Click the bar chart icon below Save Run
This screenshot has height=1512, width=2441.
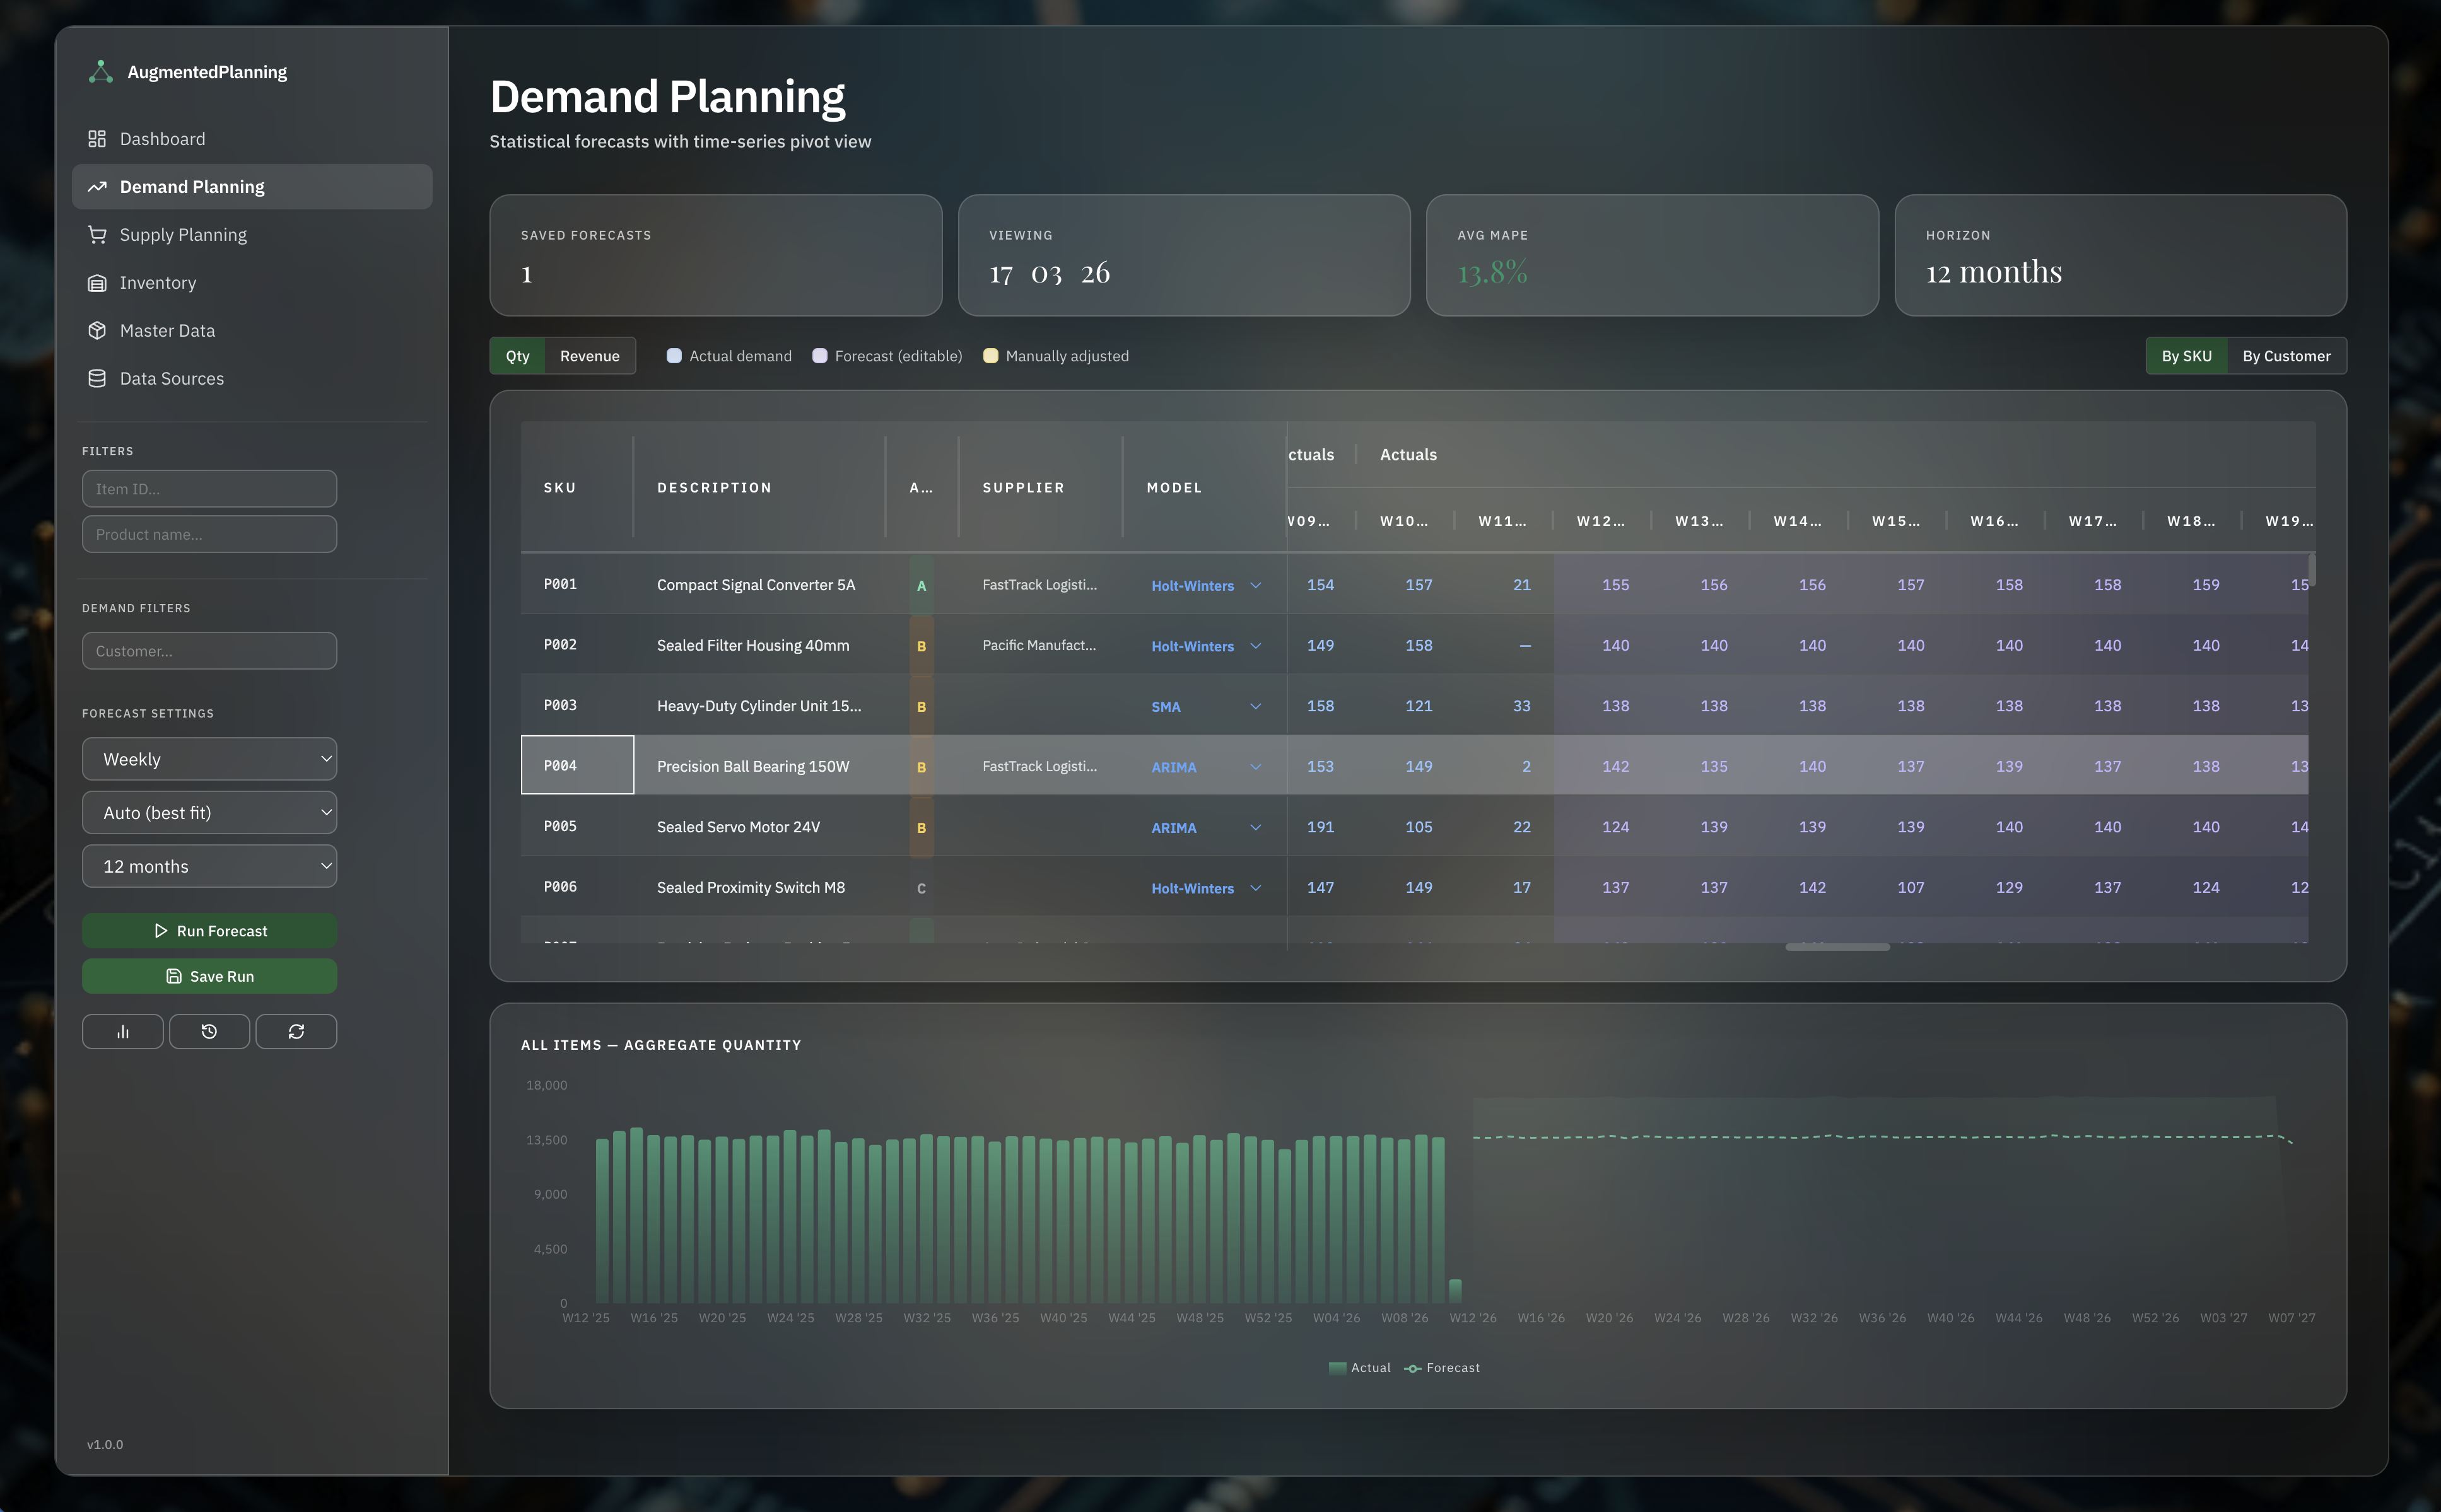122,1031
